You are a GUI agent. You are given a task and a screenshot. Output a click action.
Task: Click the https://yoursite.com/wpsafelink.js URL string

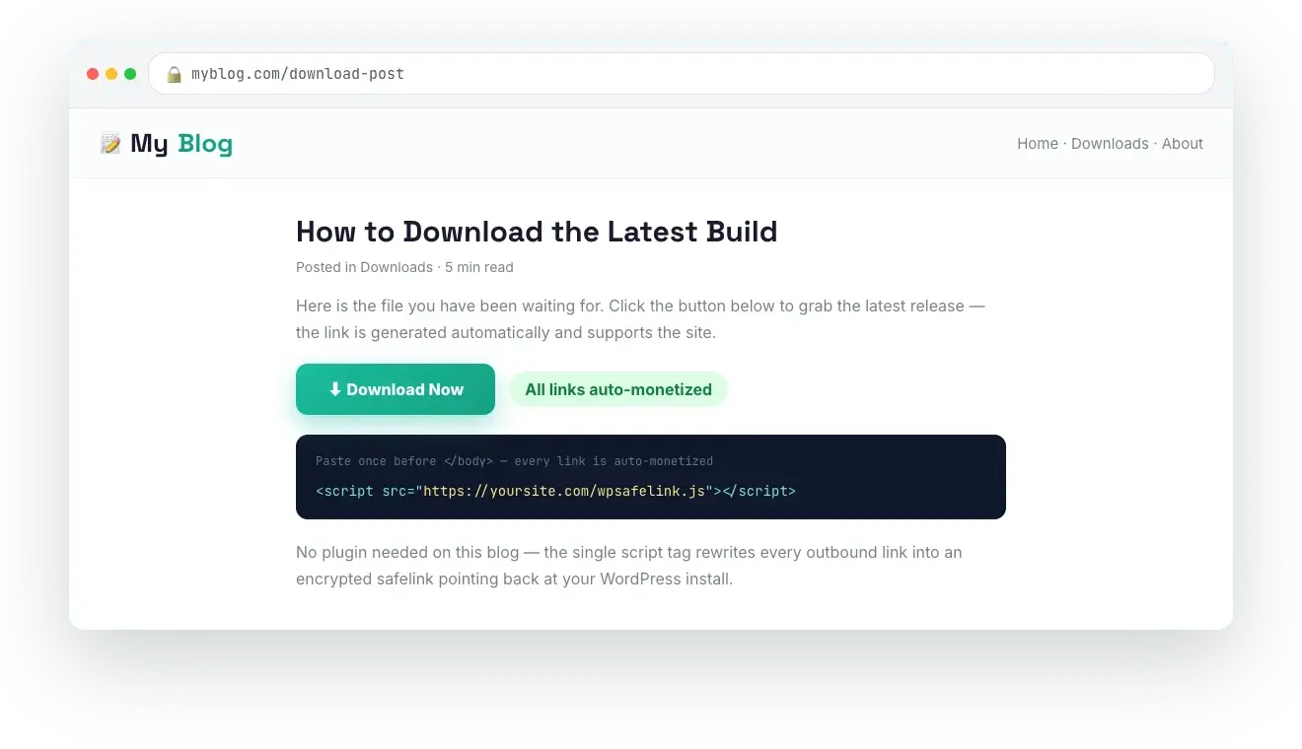(x=565, y=490)
